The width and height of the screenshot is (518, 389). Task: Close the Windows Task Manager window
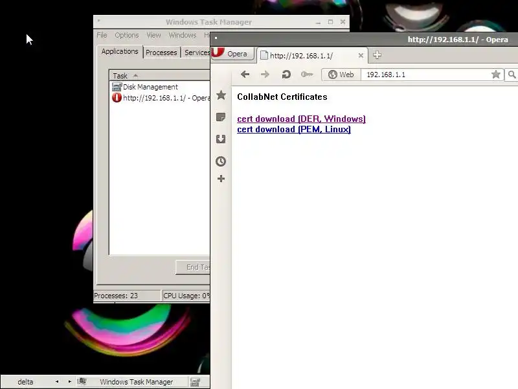point(343,22)
